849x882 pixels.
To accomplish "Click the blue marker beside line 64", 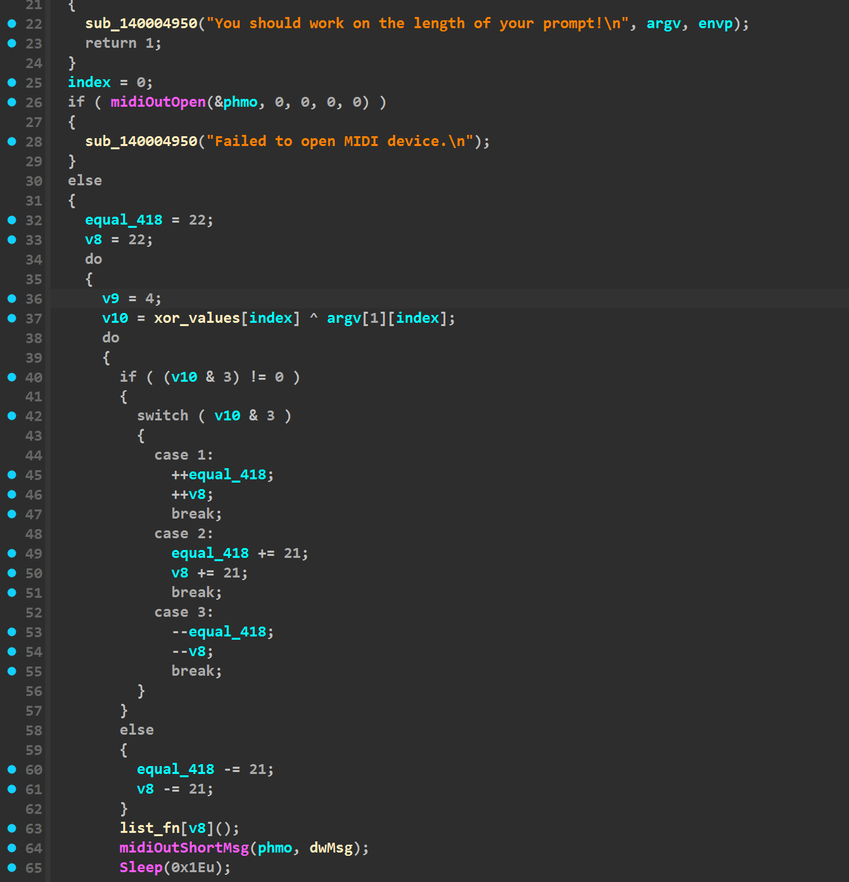I will [12, 848].
